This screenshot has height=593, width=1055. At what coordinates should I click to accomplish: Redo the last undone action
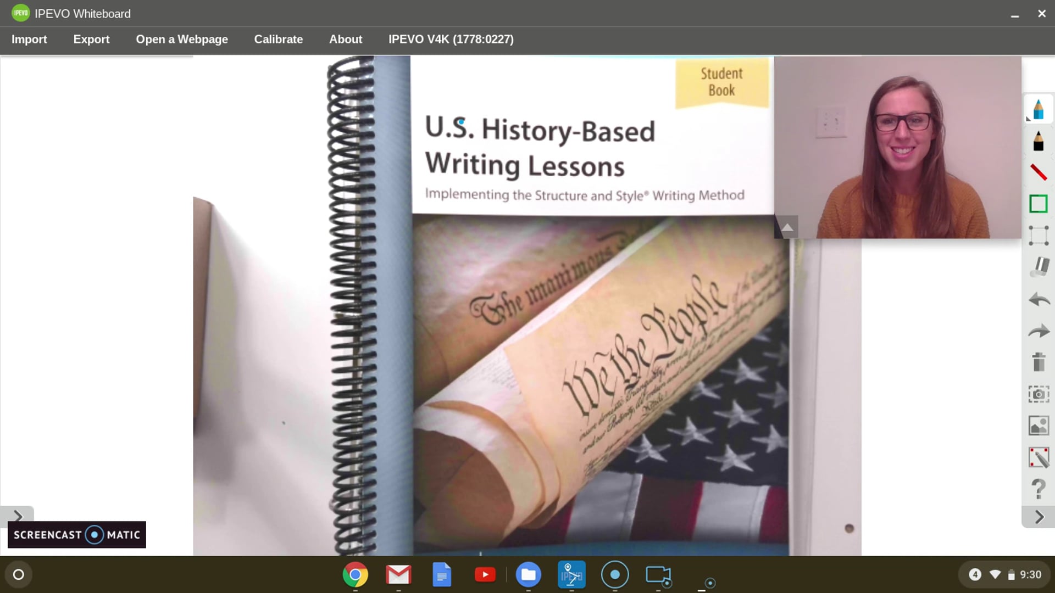click(x=1038, y=331)
